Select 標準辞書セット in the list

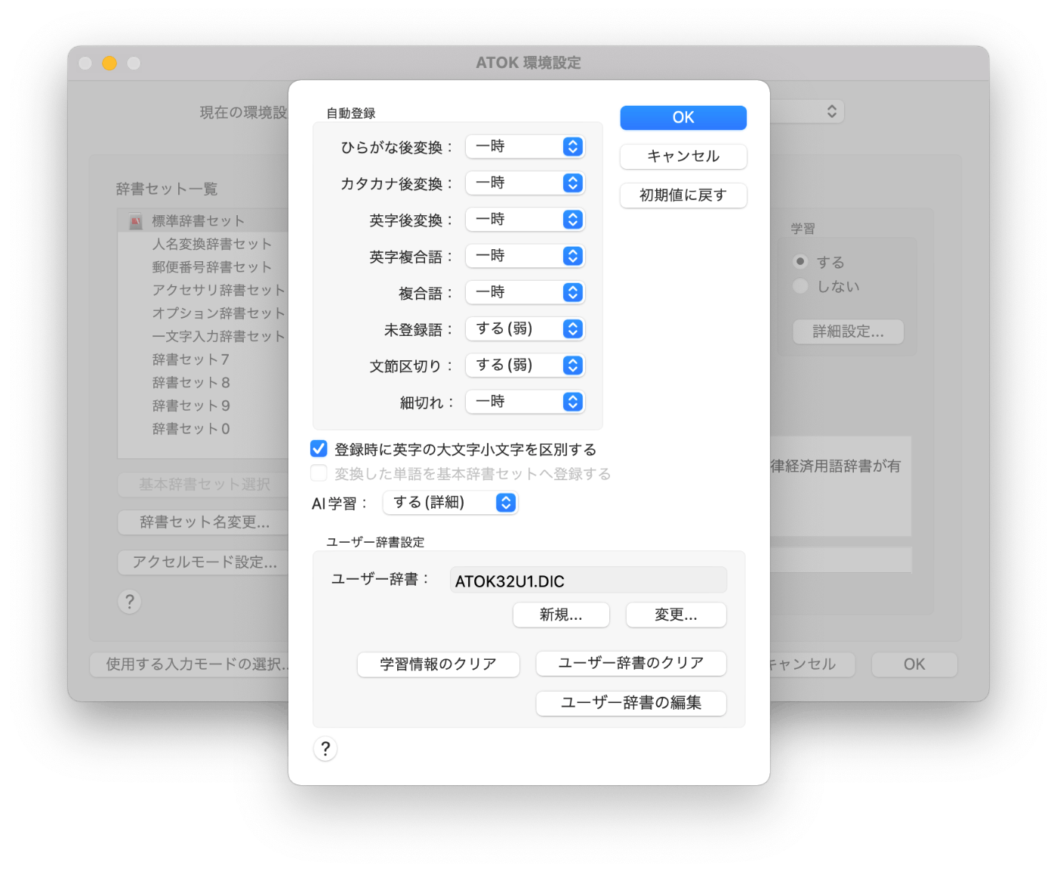pos(203,221)
